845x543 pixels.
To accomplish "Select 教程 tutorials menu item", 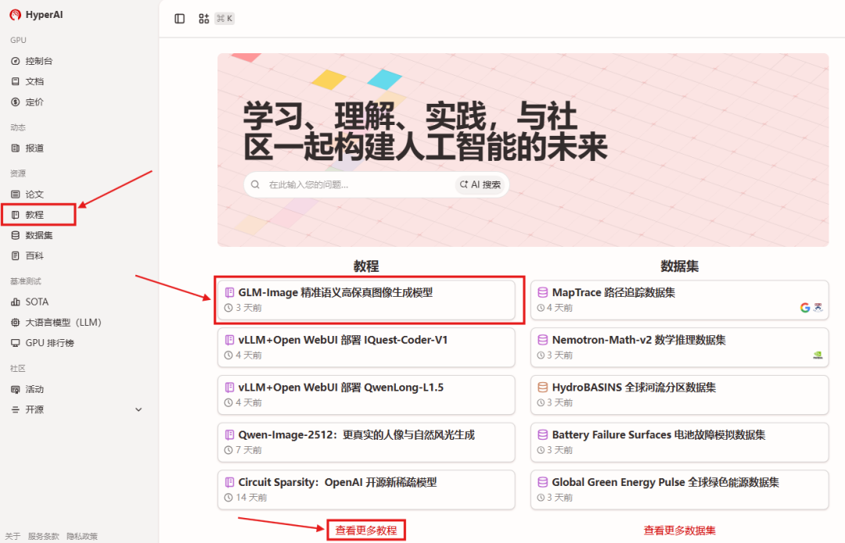I will coord(34,215).
